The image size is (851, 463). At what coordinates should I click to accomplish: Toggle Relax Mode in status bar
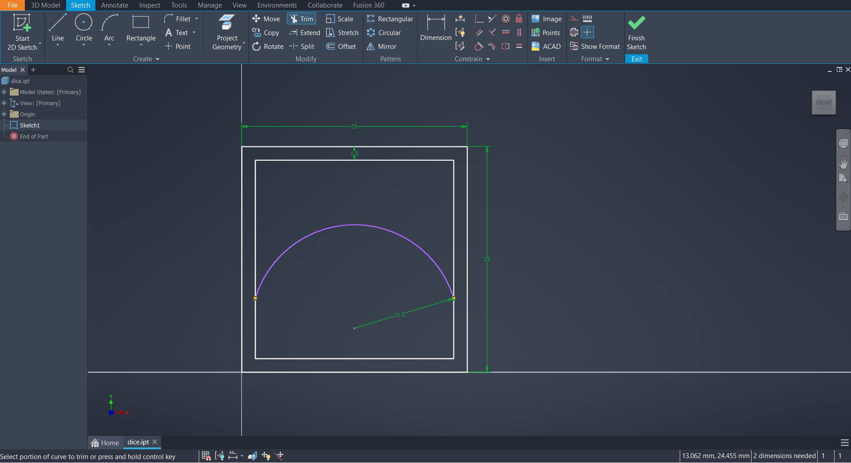tap(279, 455)
